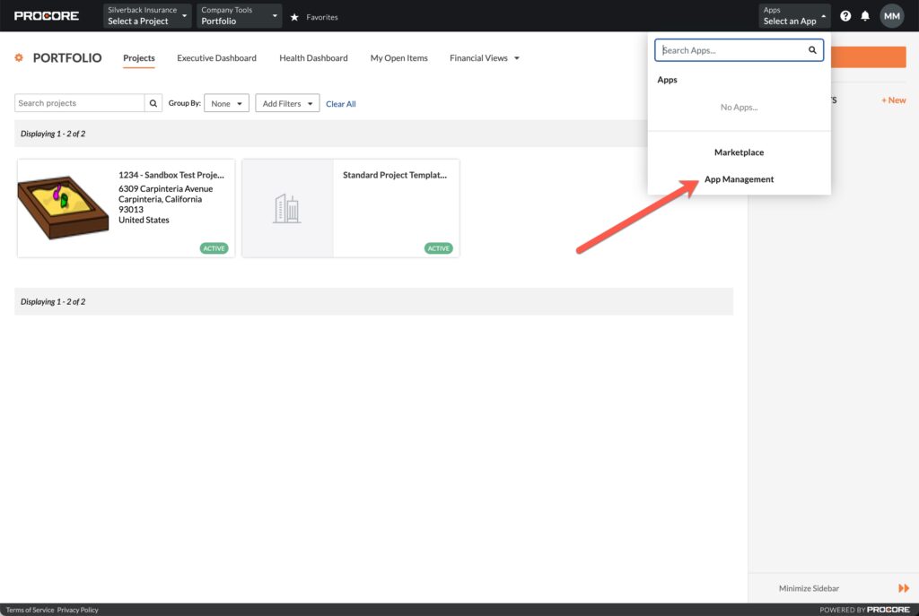Click the Procore logo in header
Viewport: 919px width, 616px height.
(47, 16)
